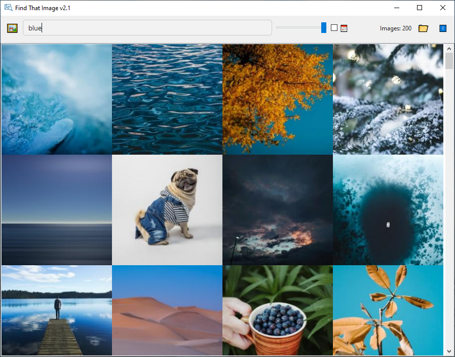Click the blue info icon
Image resolution: width=455 pixels, height=357 pixels.
pyautogui.click(x=443, y=28)
